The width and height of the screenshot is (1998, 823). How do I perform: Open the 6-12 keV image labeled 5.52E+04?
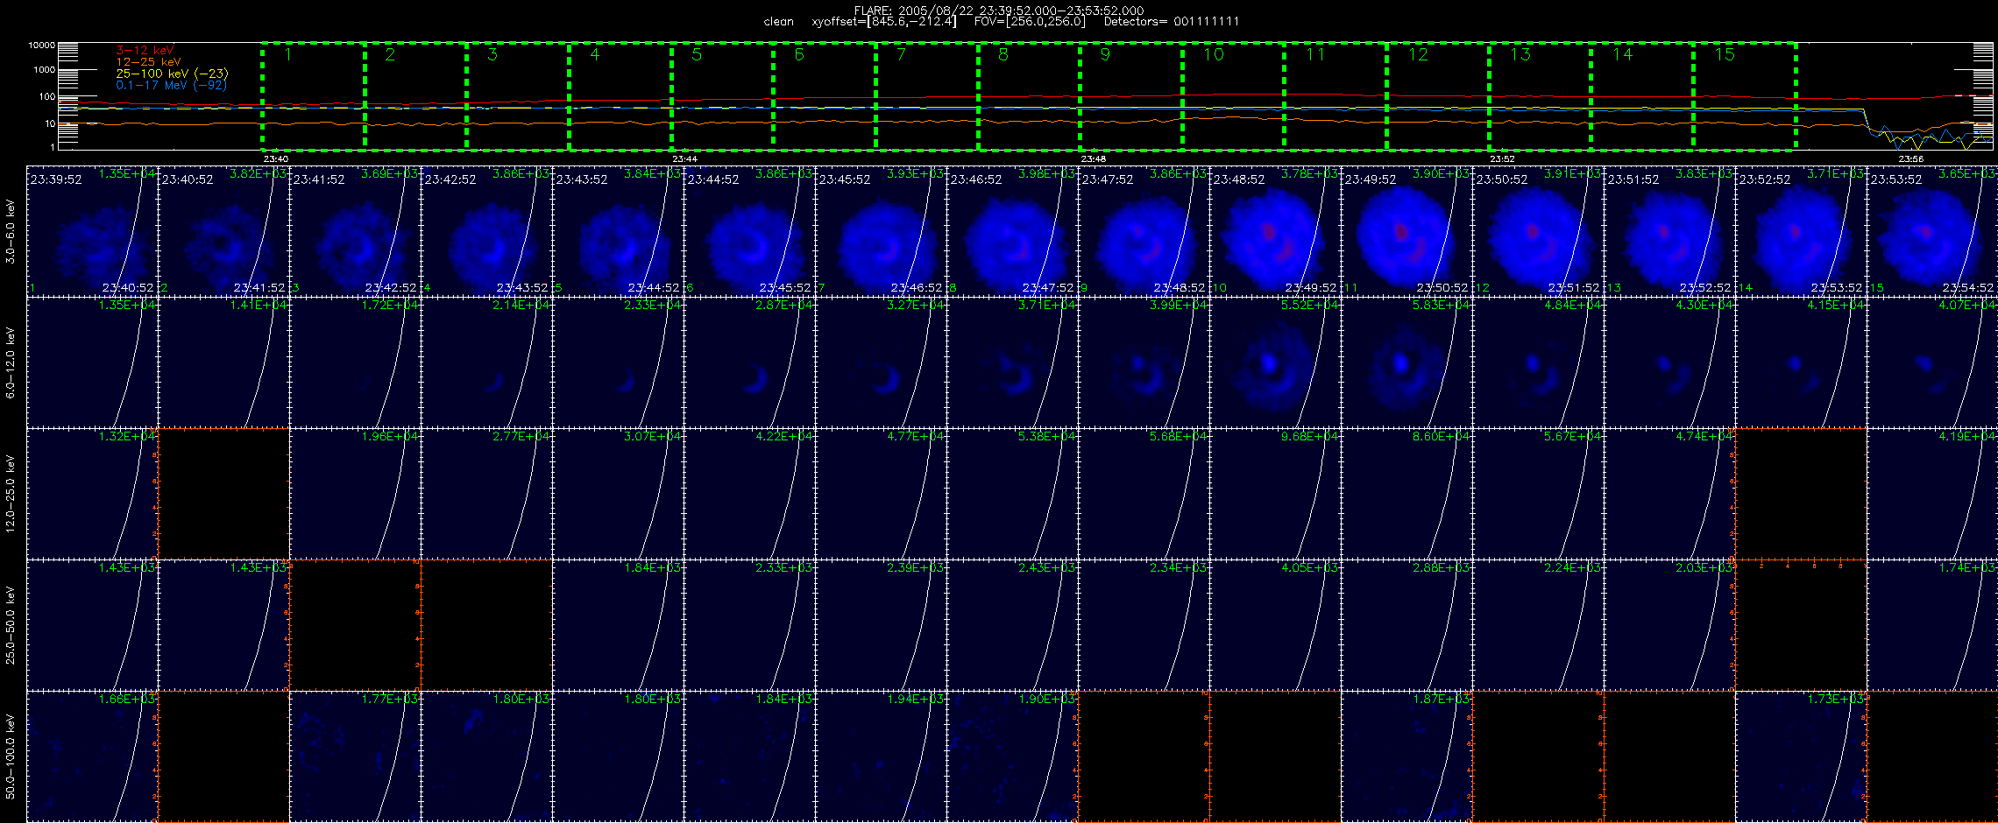pos(1275,362)
